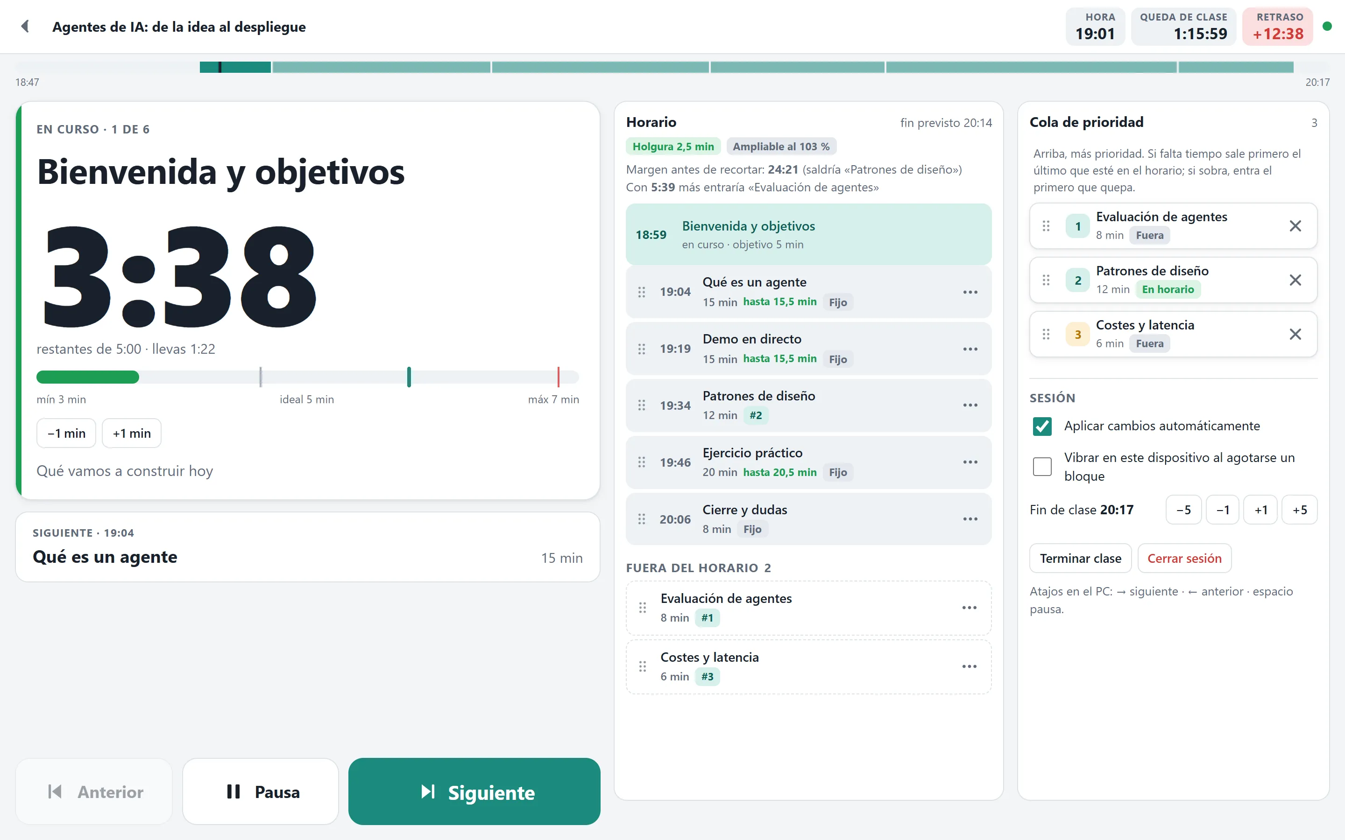
Task: Move class end five minutes earlier (−5)
Action: tap(1184, 510)
